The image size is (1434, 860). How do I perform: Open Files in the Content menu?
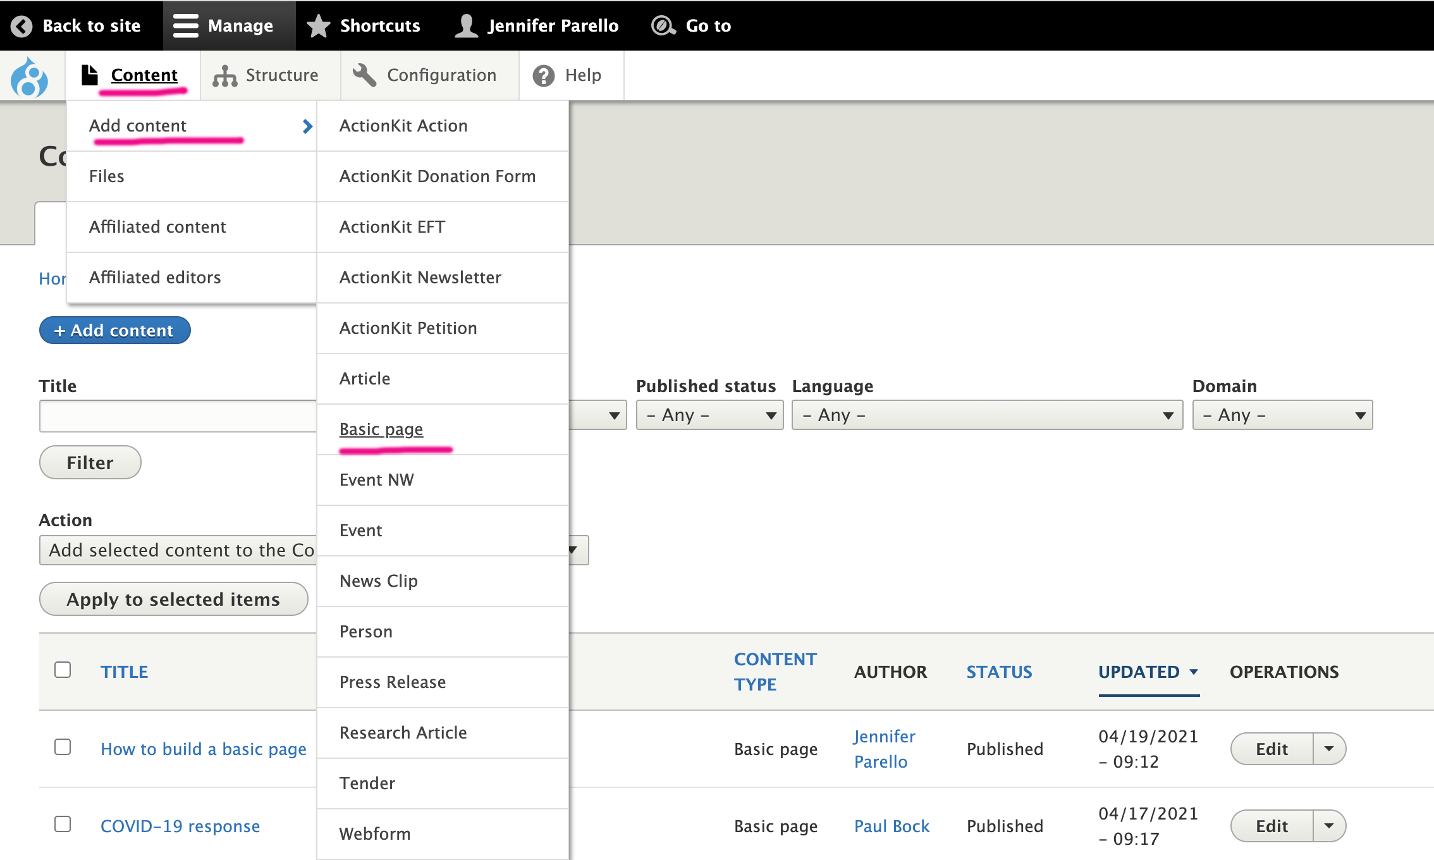[x=191, y=176]
